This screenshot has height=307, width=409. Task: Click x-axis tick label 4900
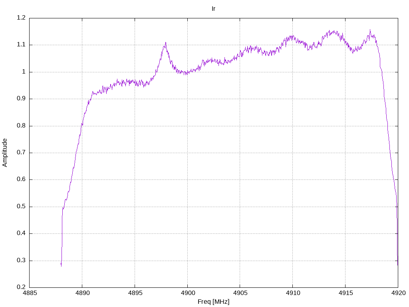tap(188, 293)
